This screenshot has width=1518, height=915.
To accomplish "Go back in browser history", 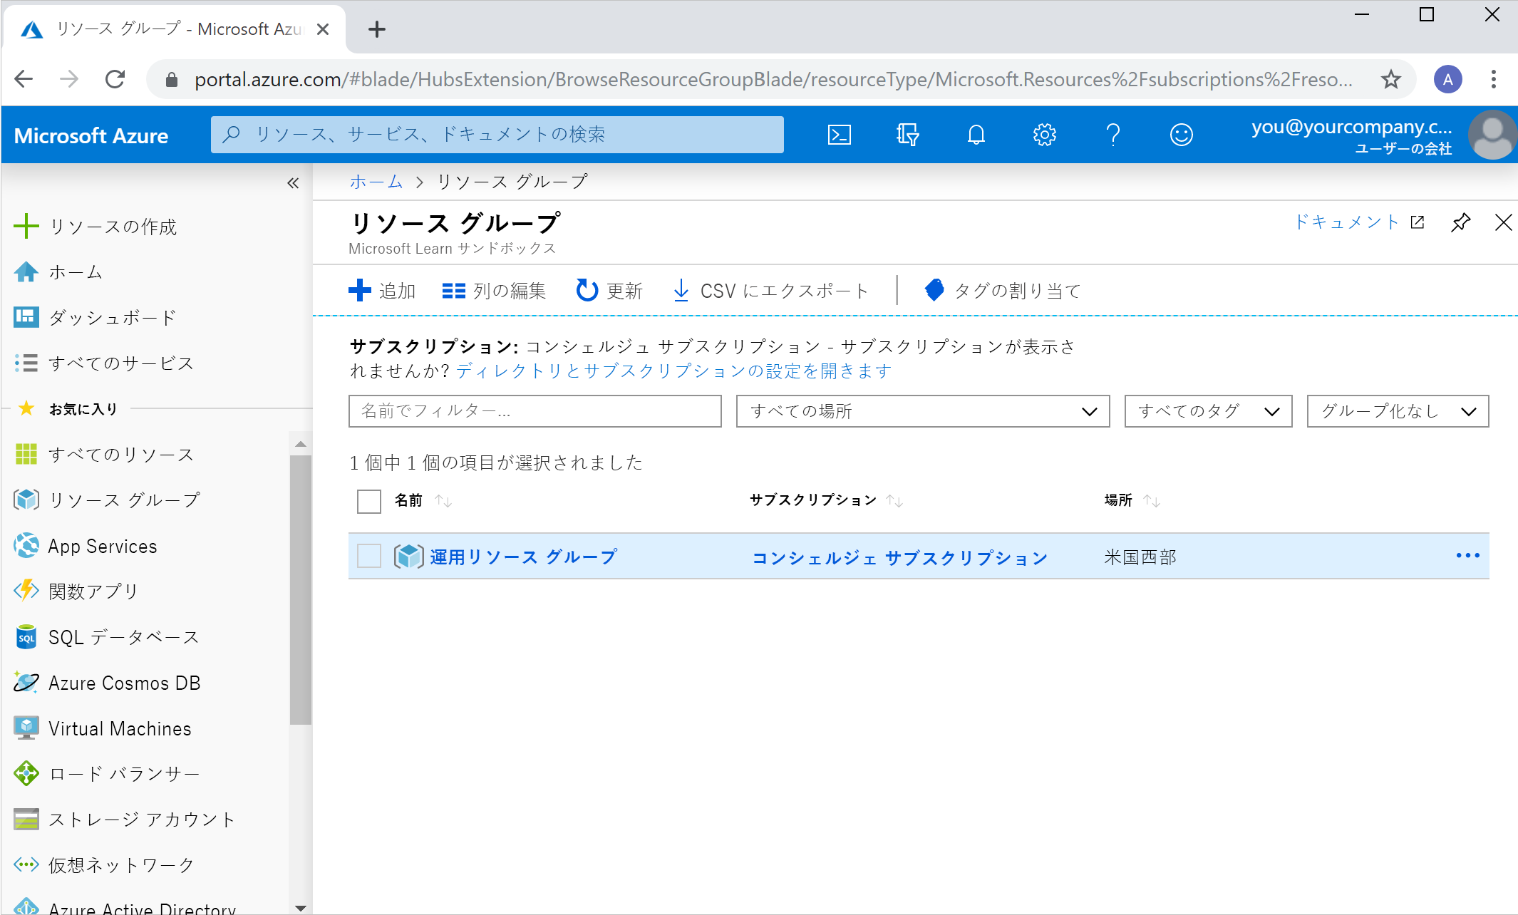I will coord(24,78).
